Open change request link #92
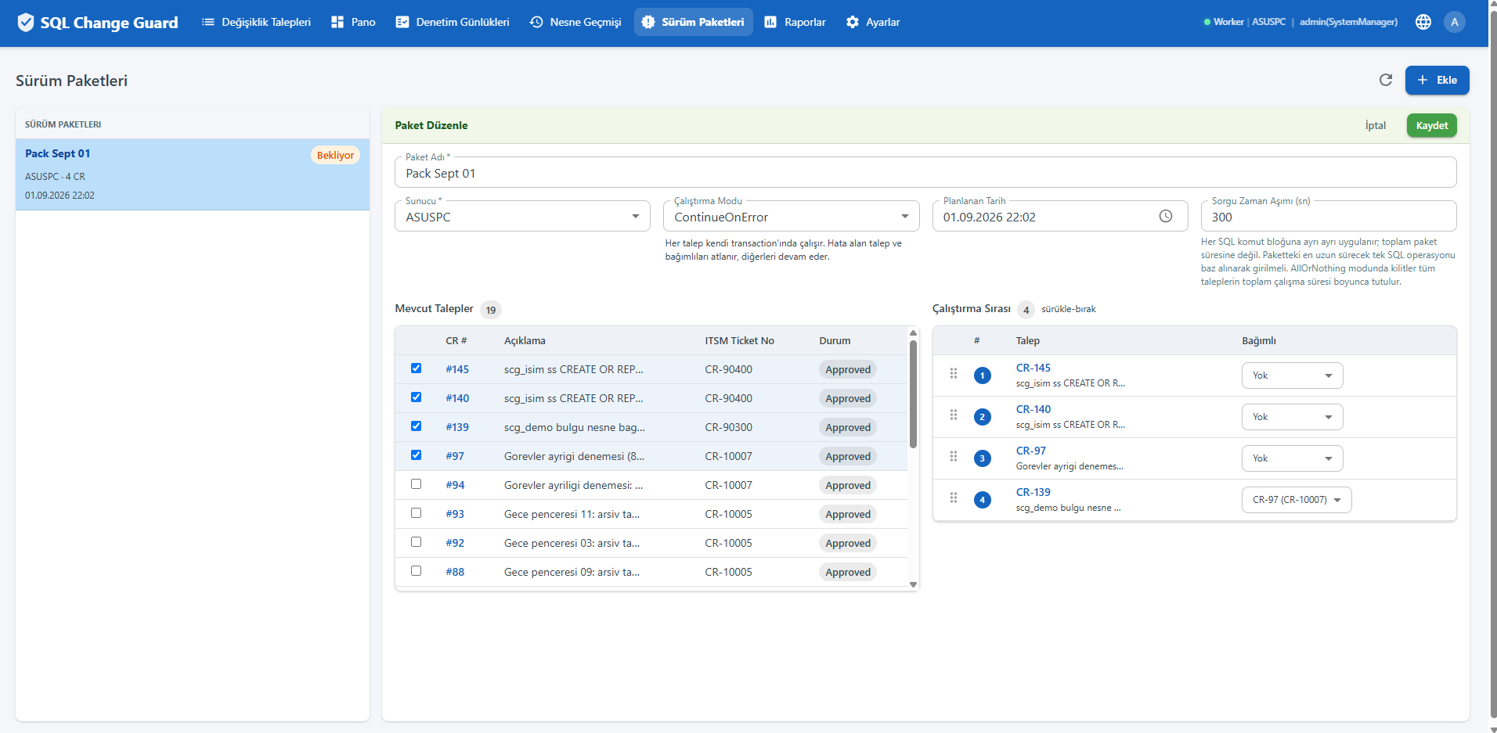 coord(455,543)
